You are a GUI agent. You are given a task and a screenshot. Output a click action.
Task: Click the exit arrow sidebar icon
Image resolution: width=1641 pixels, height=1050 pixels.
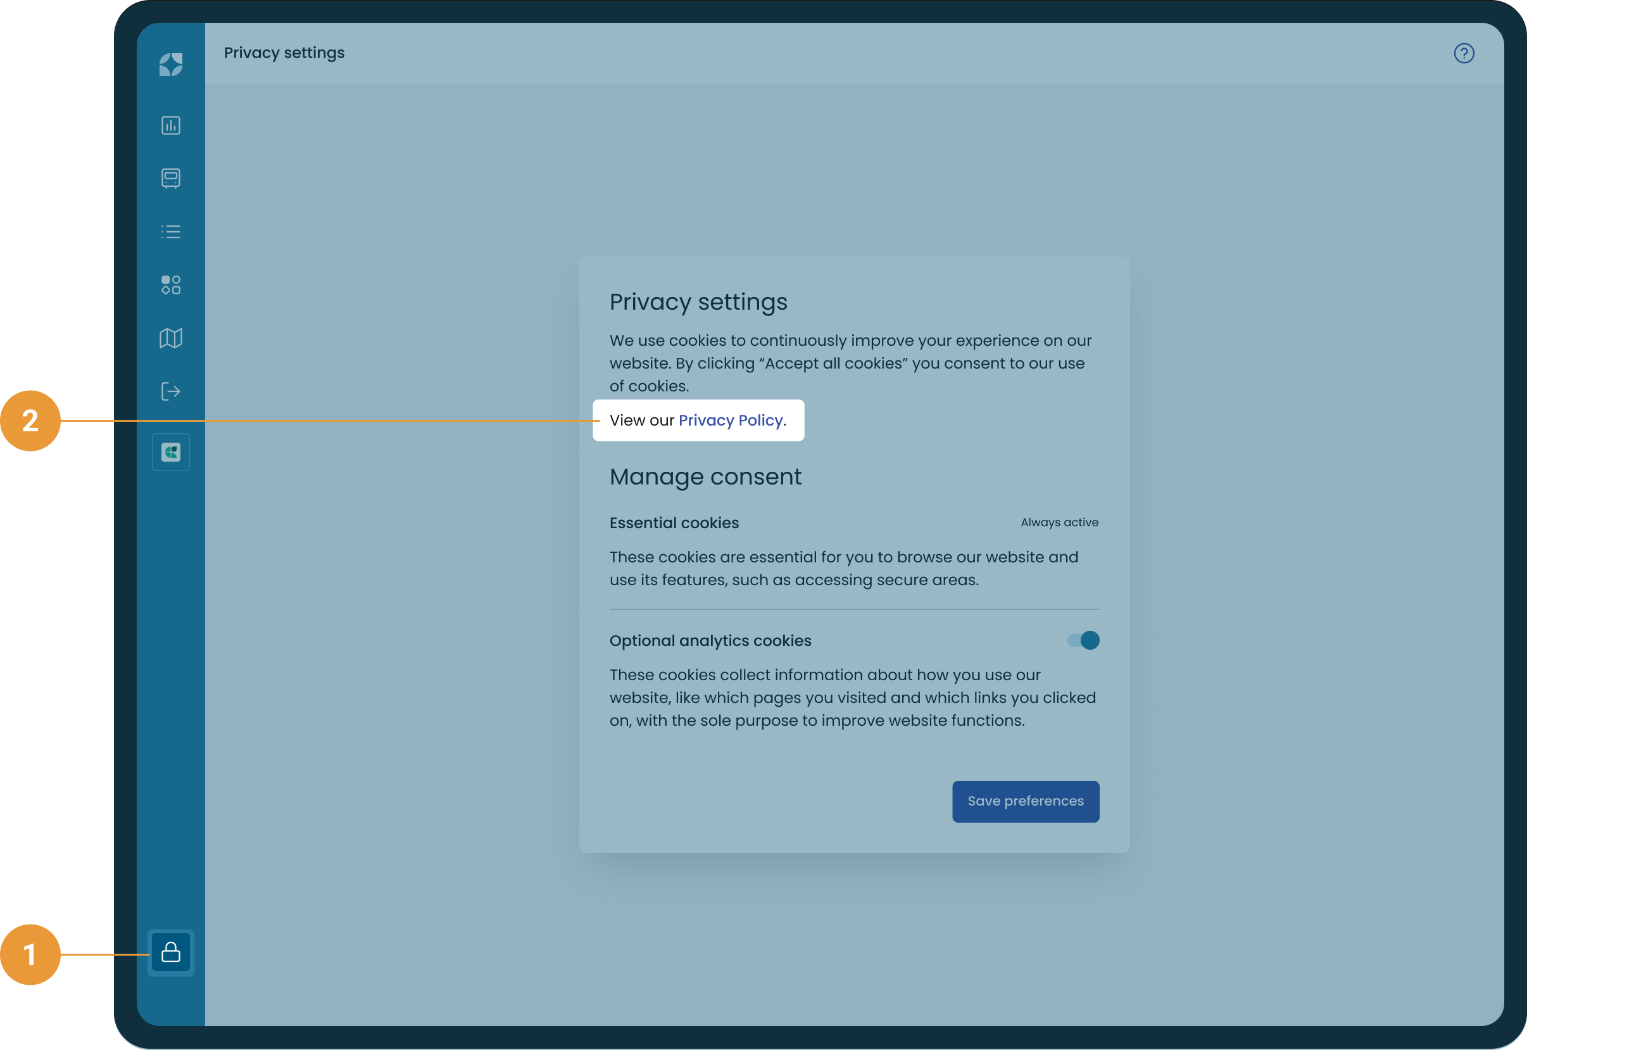coord(170,391)
